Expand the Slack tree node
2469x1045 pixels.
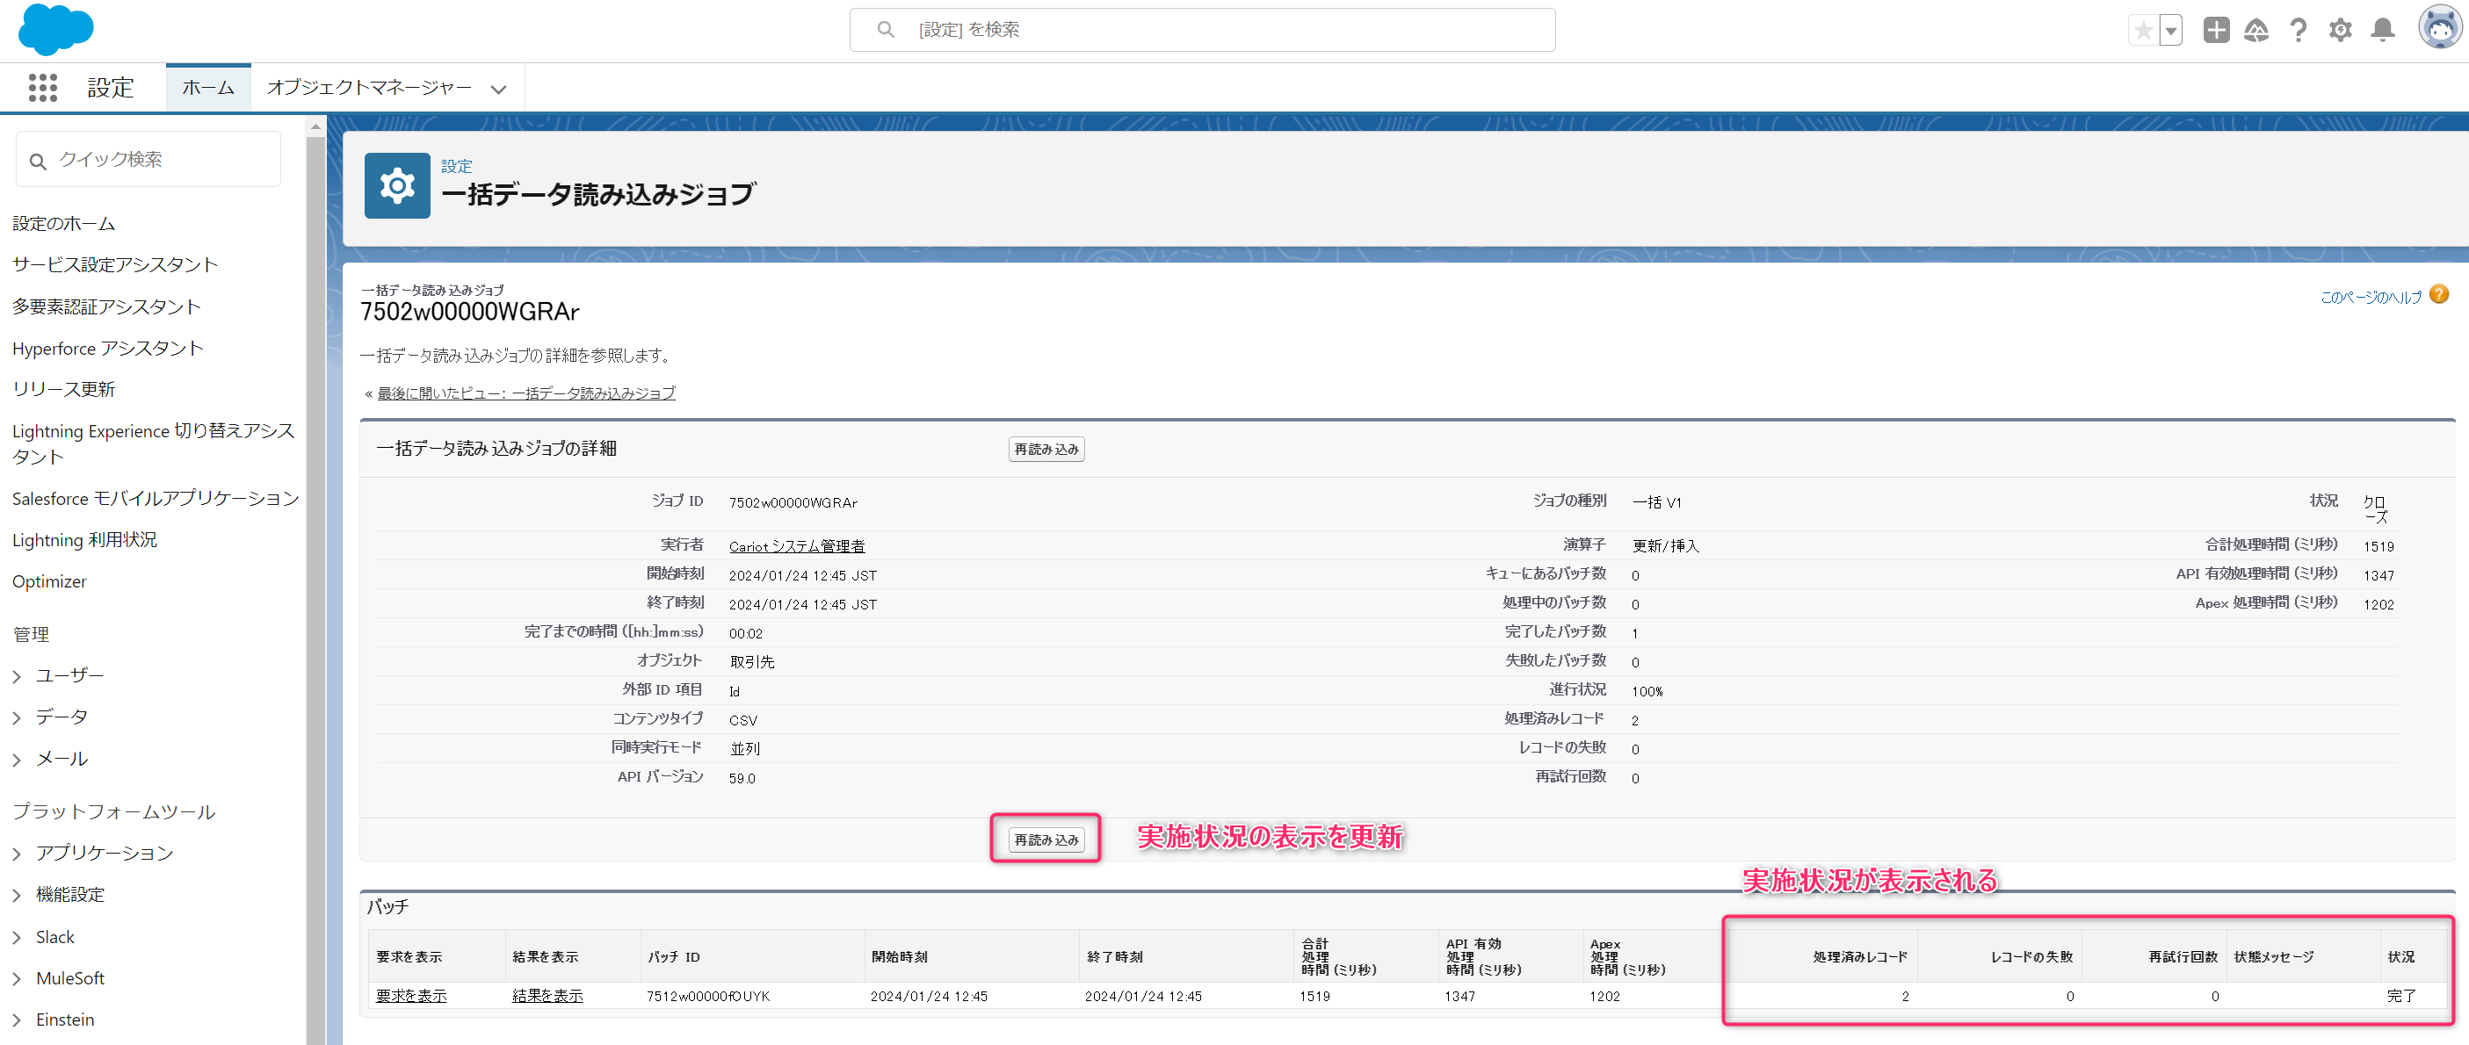tap(17, 938)
